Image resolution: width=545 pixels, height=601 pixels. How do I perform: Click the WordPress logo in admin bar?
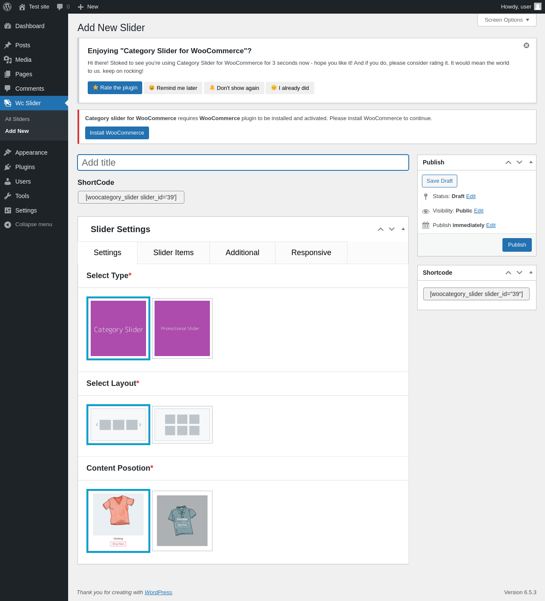pos(7,7)
